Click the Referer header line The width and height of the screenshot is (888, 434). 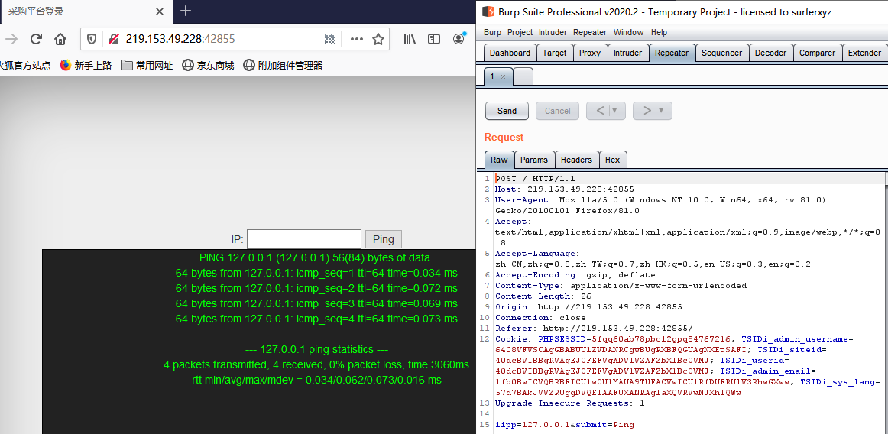point(594,328)
